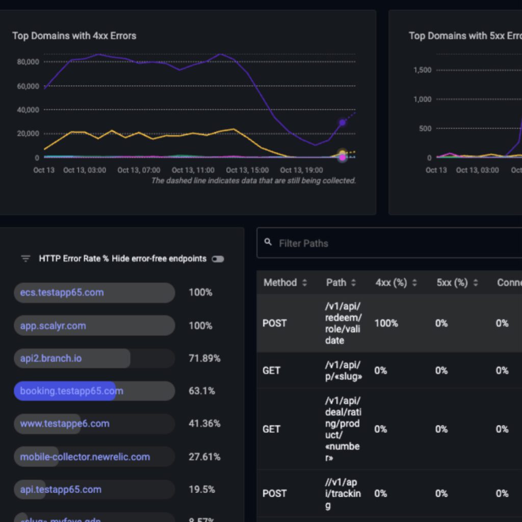Sort the table by the Method column arrows
This screenshot has height=522, width=522.
pos(305,282)
